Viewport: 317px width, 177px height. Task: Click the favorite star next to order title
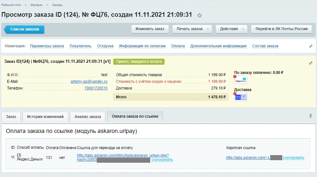[200, 15]
